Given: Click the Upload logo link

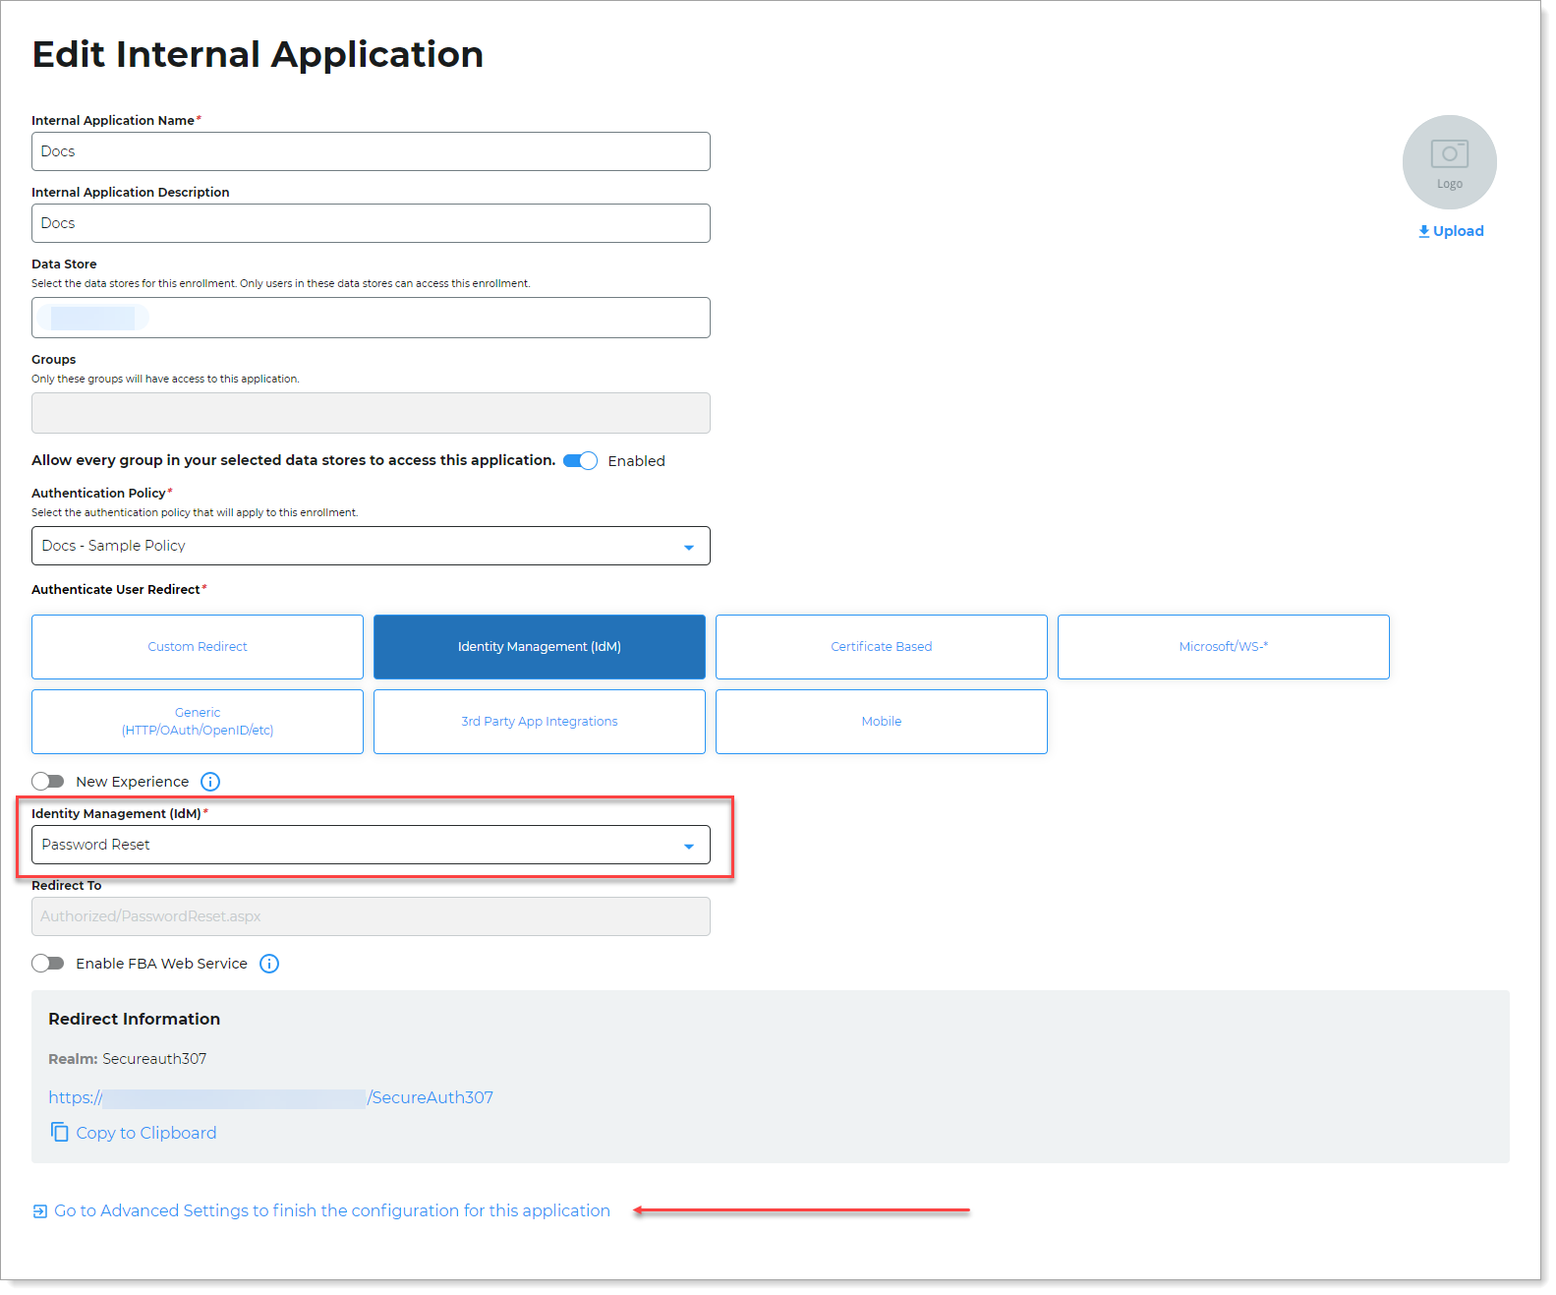Looking at the screenshot, I should tap(1451, 231).
